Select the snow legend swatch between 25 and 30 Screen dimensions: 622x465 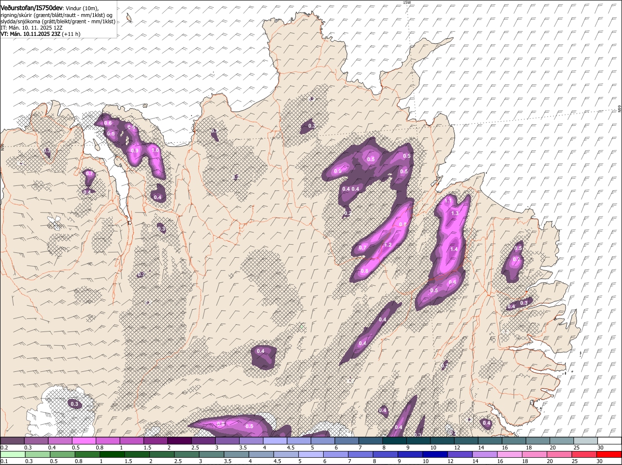pos(586,441)
